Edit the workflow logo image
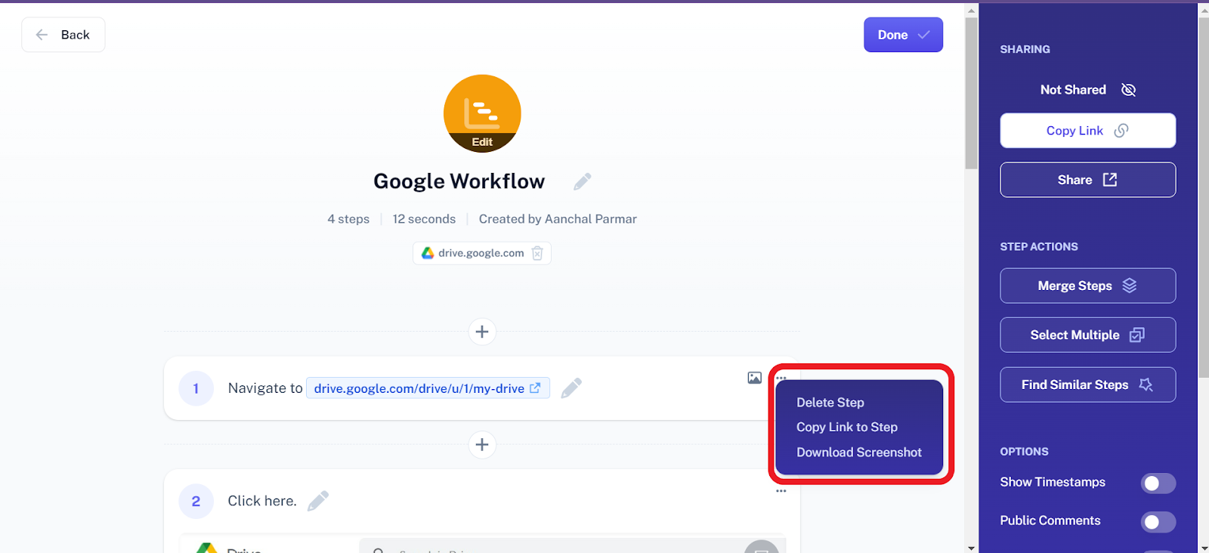This screenshot has width=1209, height=553. 482,113
